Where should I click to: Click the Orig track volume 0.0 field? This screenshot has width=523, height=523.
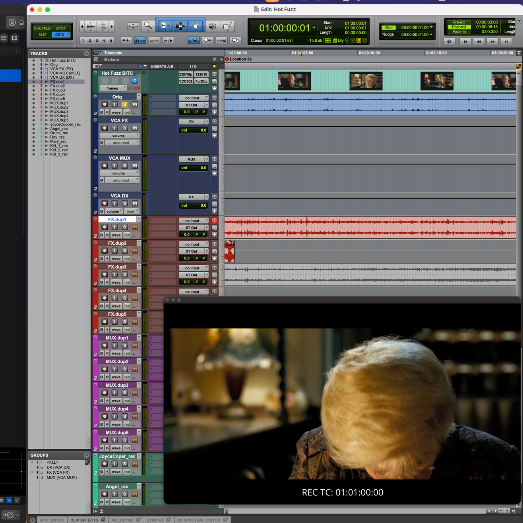click(x=187, y=112)
